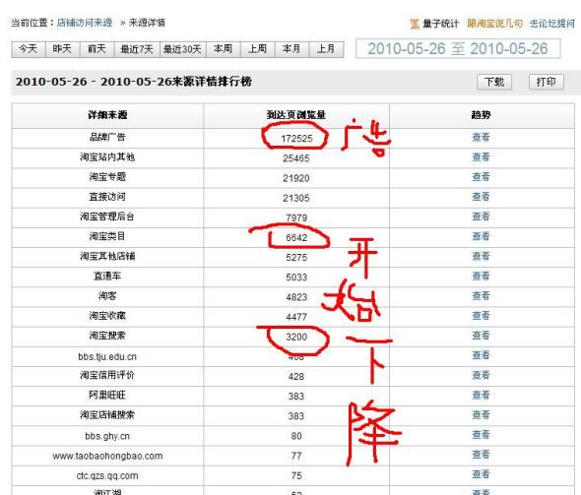Open the date range input field
The height and width of the screenshot is (495, 581).
(x=458, y=49)
